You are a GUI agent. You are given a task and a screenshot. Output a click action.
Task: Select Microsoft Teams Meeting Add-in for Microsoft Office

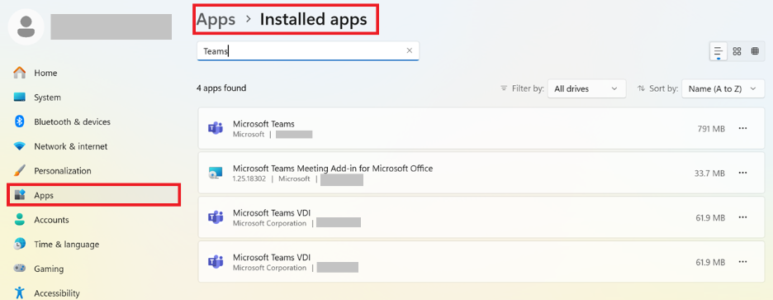click(x=333, y=169)
